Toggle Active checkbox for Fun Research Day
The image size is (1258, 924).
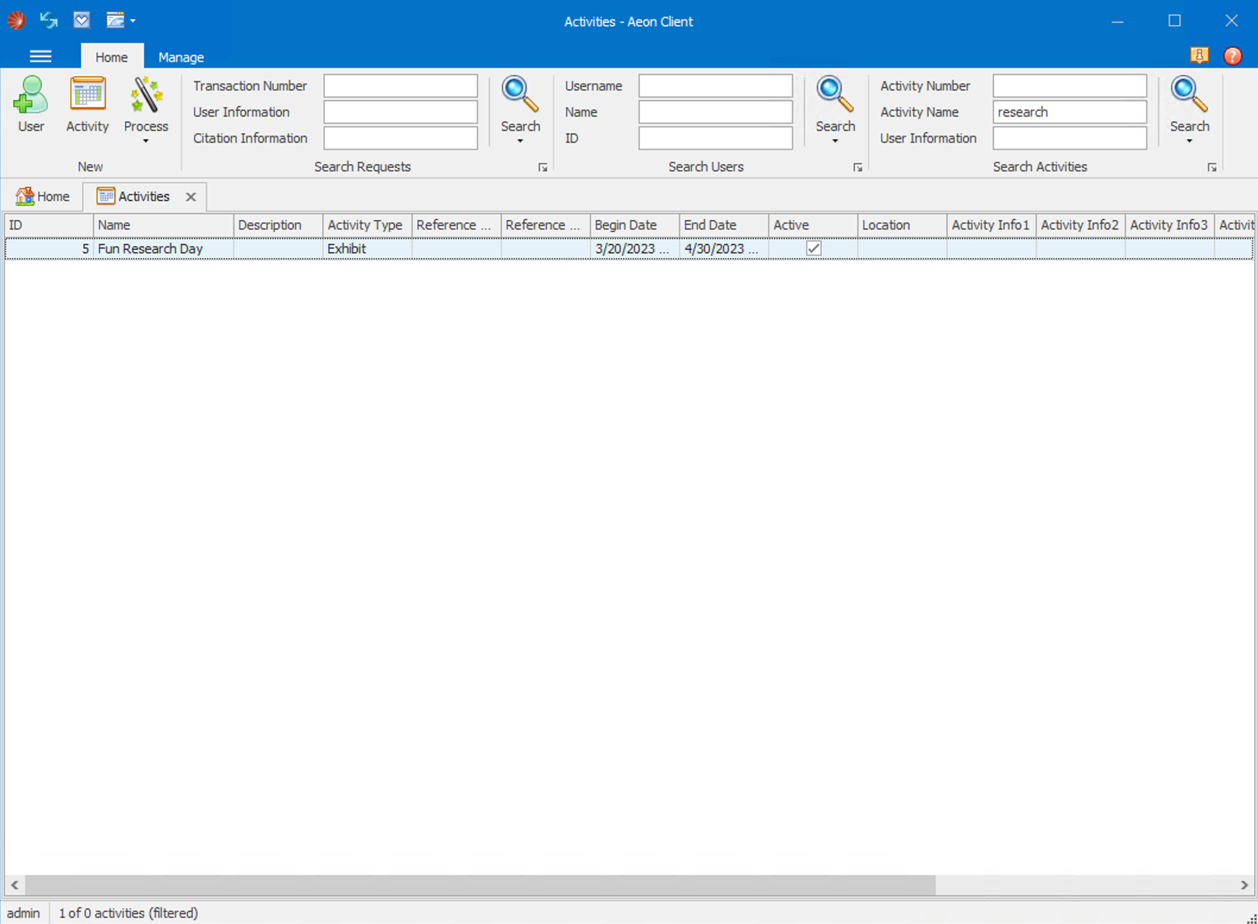coord(813,249)
